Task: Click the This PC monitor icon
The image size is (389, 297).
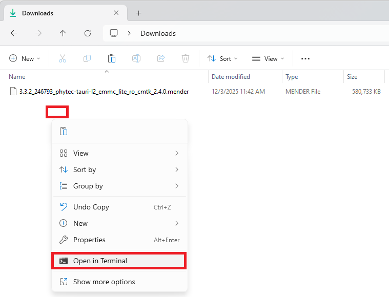Action: (x=114, y=33)
